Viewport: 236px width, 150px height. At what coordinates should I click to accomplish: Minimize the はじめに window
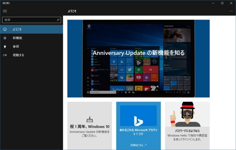213,3
